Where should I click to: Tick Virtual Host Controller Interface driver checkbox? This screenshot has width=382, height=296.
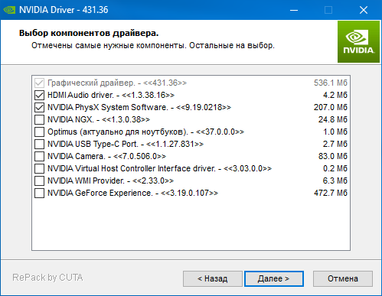tap(39, 168)
